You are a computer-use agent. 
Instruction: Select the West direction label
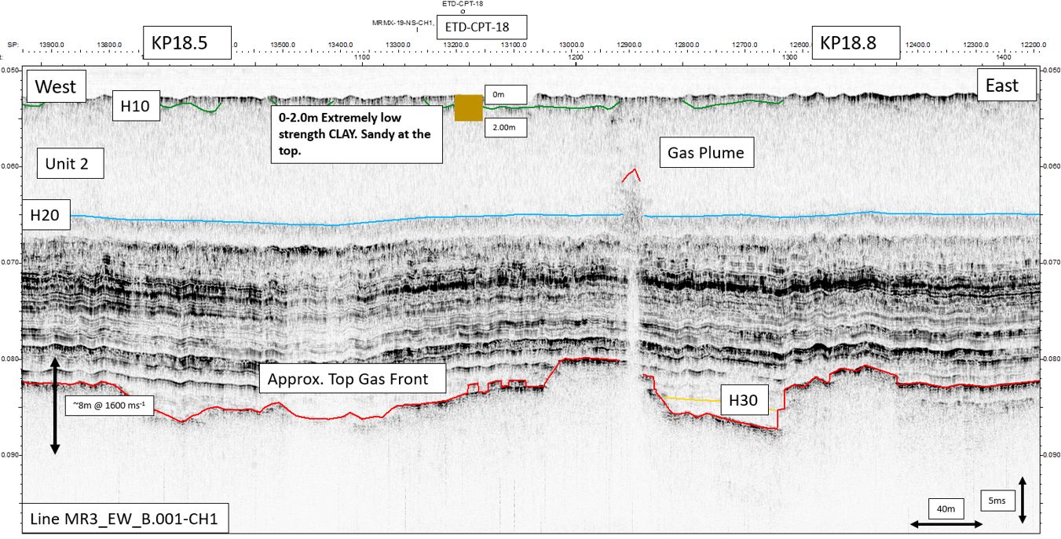(57, 86)
